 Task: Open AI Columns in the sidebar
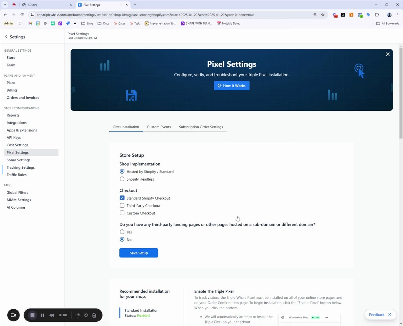click(16, 207)
